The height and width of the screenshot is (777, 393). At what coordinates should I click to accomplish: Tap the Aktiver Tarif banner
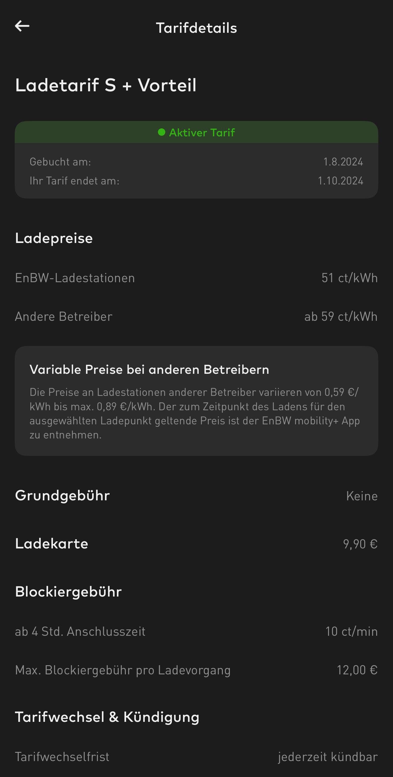click(x=196, y=132)
